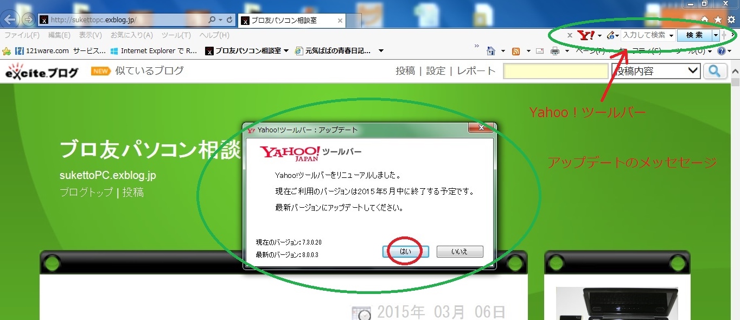
Task: Click 投稿 in the Excite header
Action: coord(405,71)
